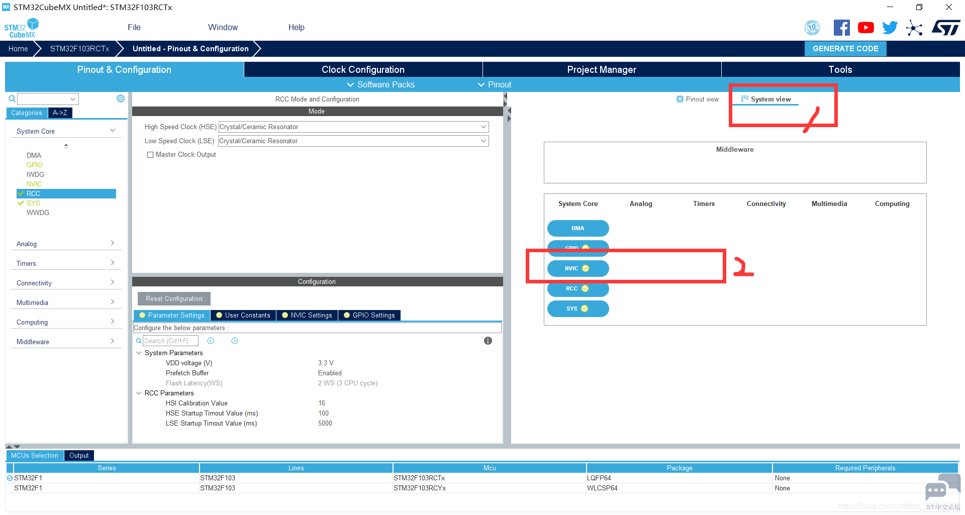Click the ST logo icon
965x515 pixels.
(x=946, y=28)
